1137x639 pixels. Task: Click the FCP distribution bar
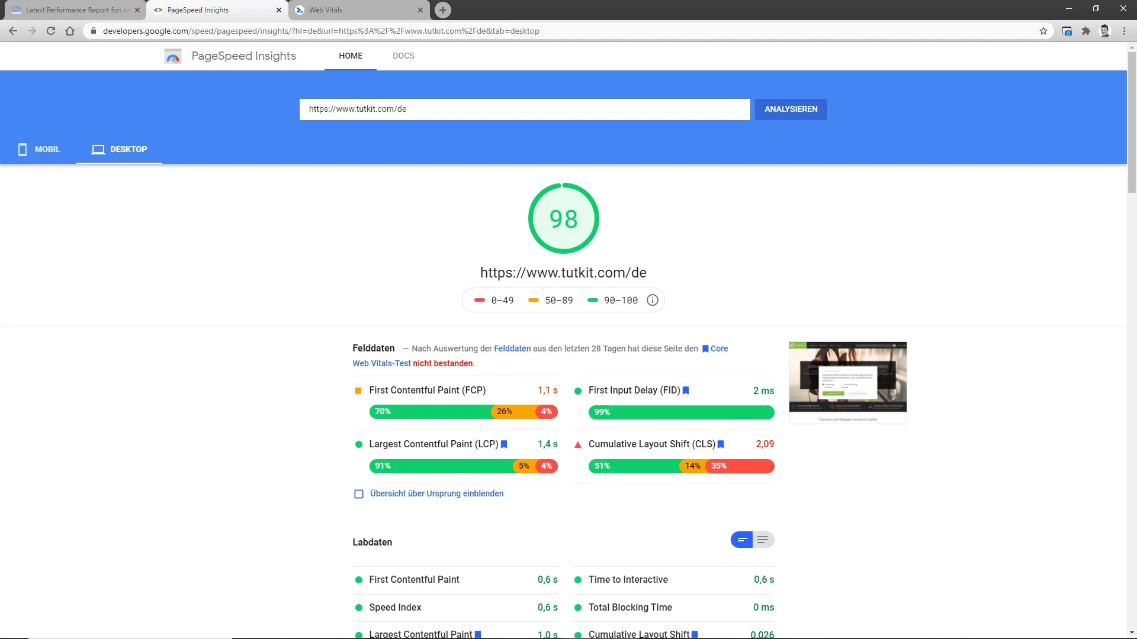pyautogui.click(x=463, y=412)
